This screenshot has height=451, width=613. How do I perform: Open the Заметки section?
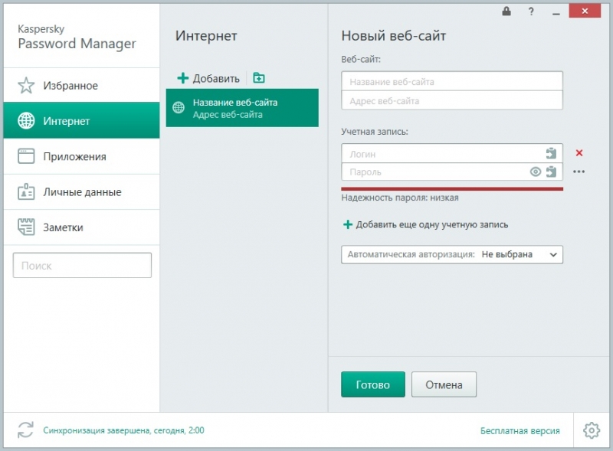(x=82, y=227)
